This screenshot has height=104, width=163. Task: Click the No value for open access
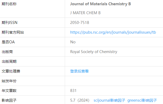click(73, 42)
